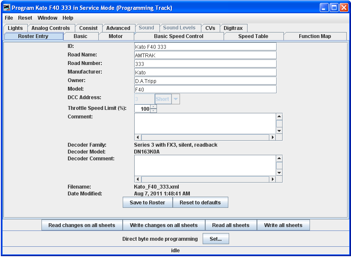Click Reset to defaults button
The height and width of the screenshot is (257, 351).
coord(200,203)
